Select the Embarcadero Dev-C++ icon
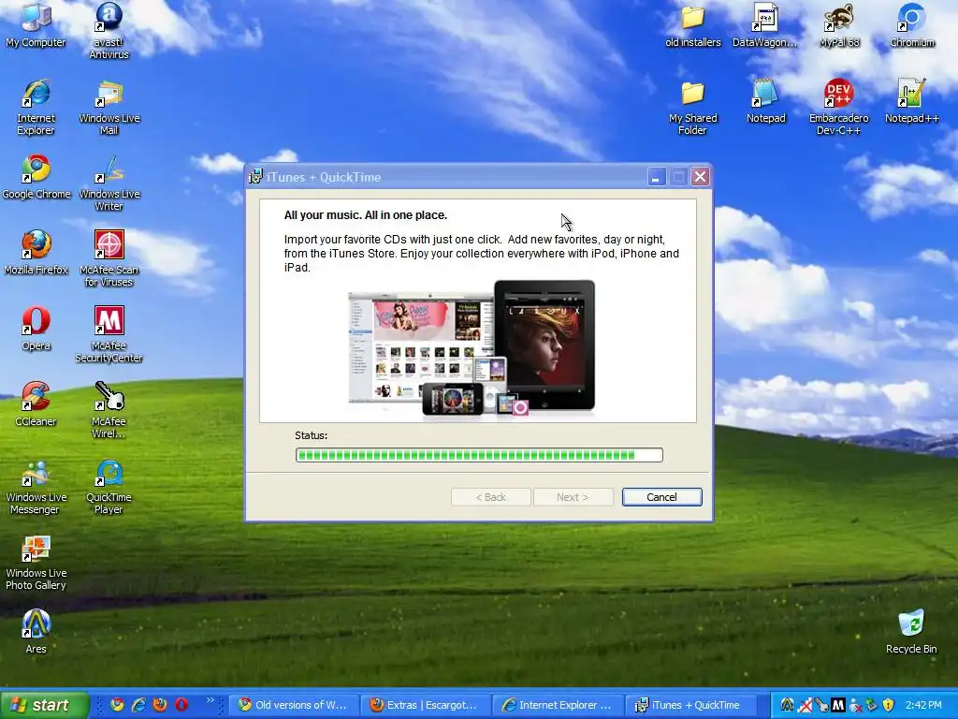Screen dimensions: 958x719 (x=839, y=107)
